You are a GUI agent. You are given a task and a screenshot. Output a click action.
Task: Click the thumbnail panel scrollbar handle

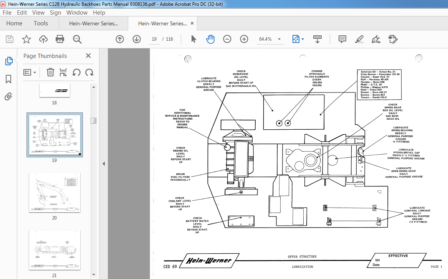[93, 121]
